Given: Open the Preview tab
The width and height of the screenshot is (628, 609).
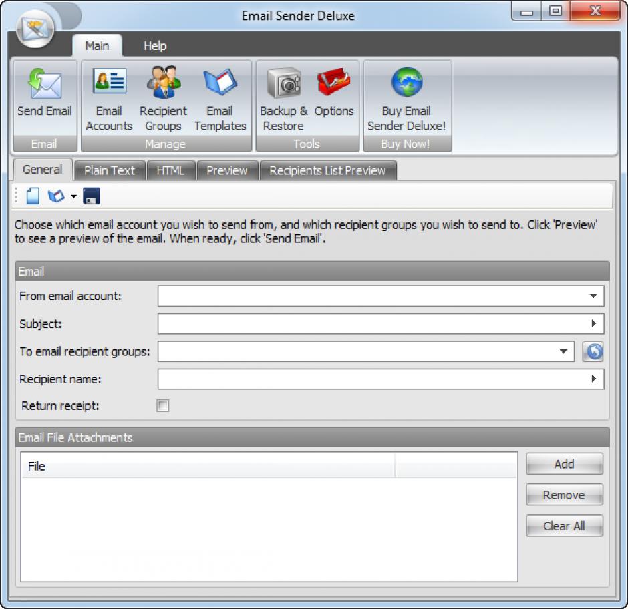Looking at the screenshot, I should coord(226,170).
